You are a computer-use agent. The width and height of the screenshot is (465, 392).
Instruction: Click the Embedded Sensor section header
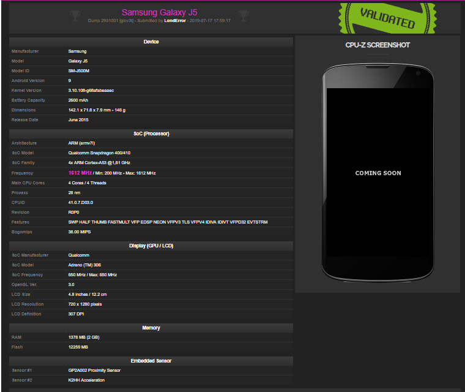[151, 361]
